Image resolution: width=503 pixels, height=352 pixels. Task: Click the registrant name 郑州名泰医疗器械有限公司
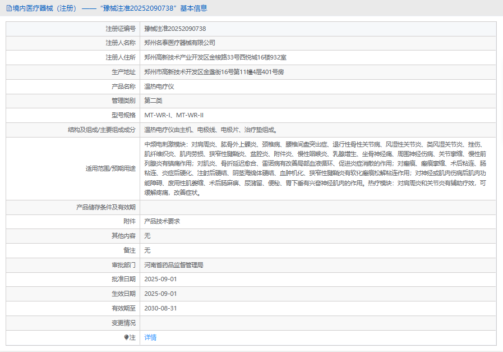tap(179, 43)
